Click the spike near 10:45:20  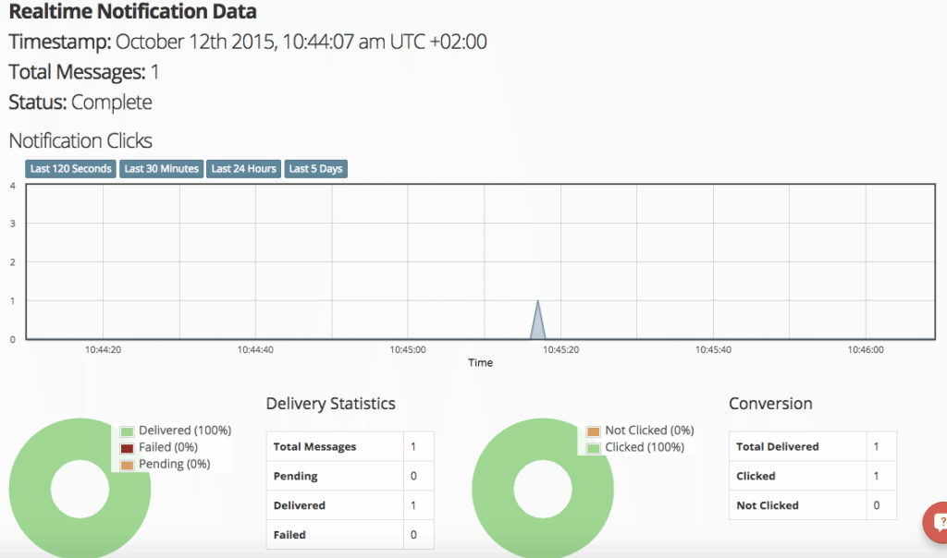(539, 314)
